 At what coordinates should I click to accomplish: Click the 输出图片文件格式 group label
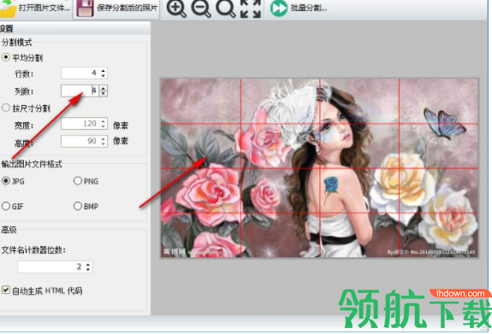pyautogui.click(x=32, y=163)
